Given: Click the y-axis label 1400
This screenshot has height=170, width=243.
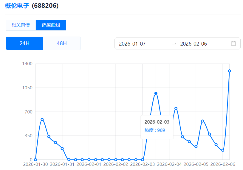Looking at the screenshot, I should [27, 64].
